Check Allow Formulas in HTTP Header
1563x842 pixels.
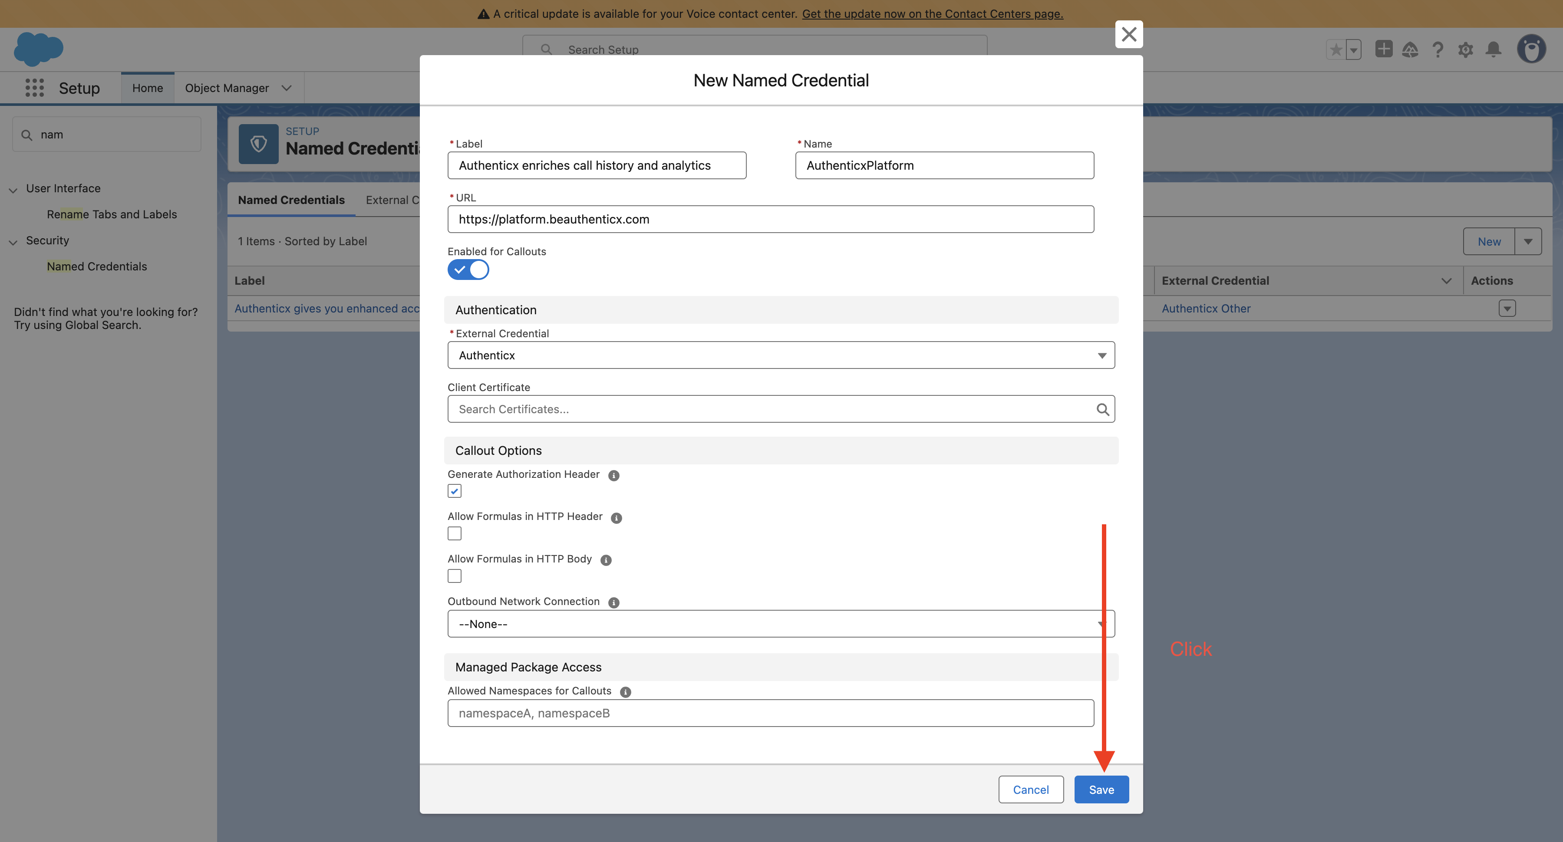pos(455,533)
